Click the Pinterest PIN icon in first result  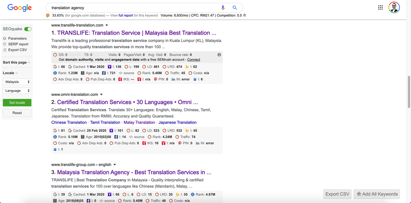[x=155, y=79]
